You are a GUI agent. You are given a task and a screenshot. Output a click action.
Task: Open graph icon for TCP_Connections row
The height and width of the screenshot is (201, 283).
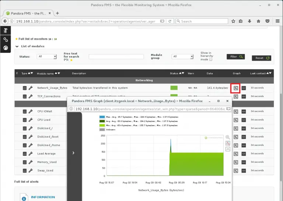(235, 97)
